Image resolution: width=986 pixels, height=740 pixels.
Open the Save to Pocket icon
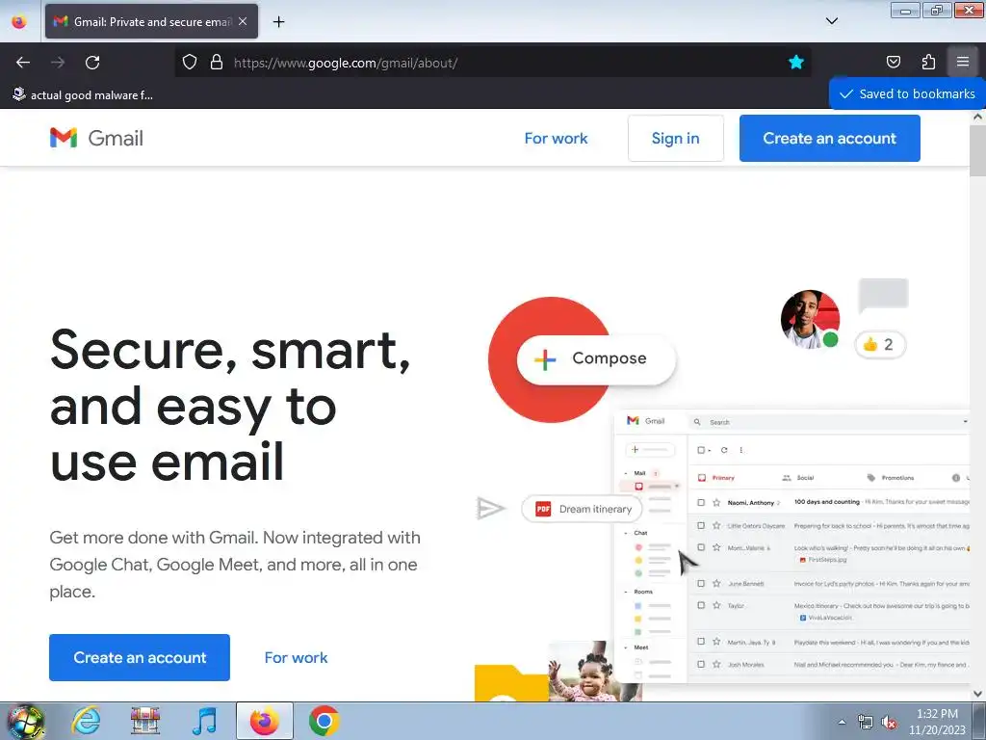click(893, 62)
